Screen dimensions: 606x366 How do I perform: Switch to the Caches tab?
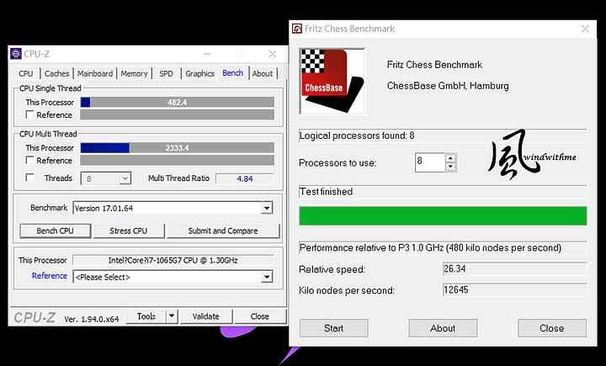tap(57, 73)
